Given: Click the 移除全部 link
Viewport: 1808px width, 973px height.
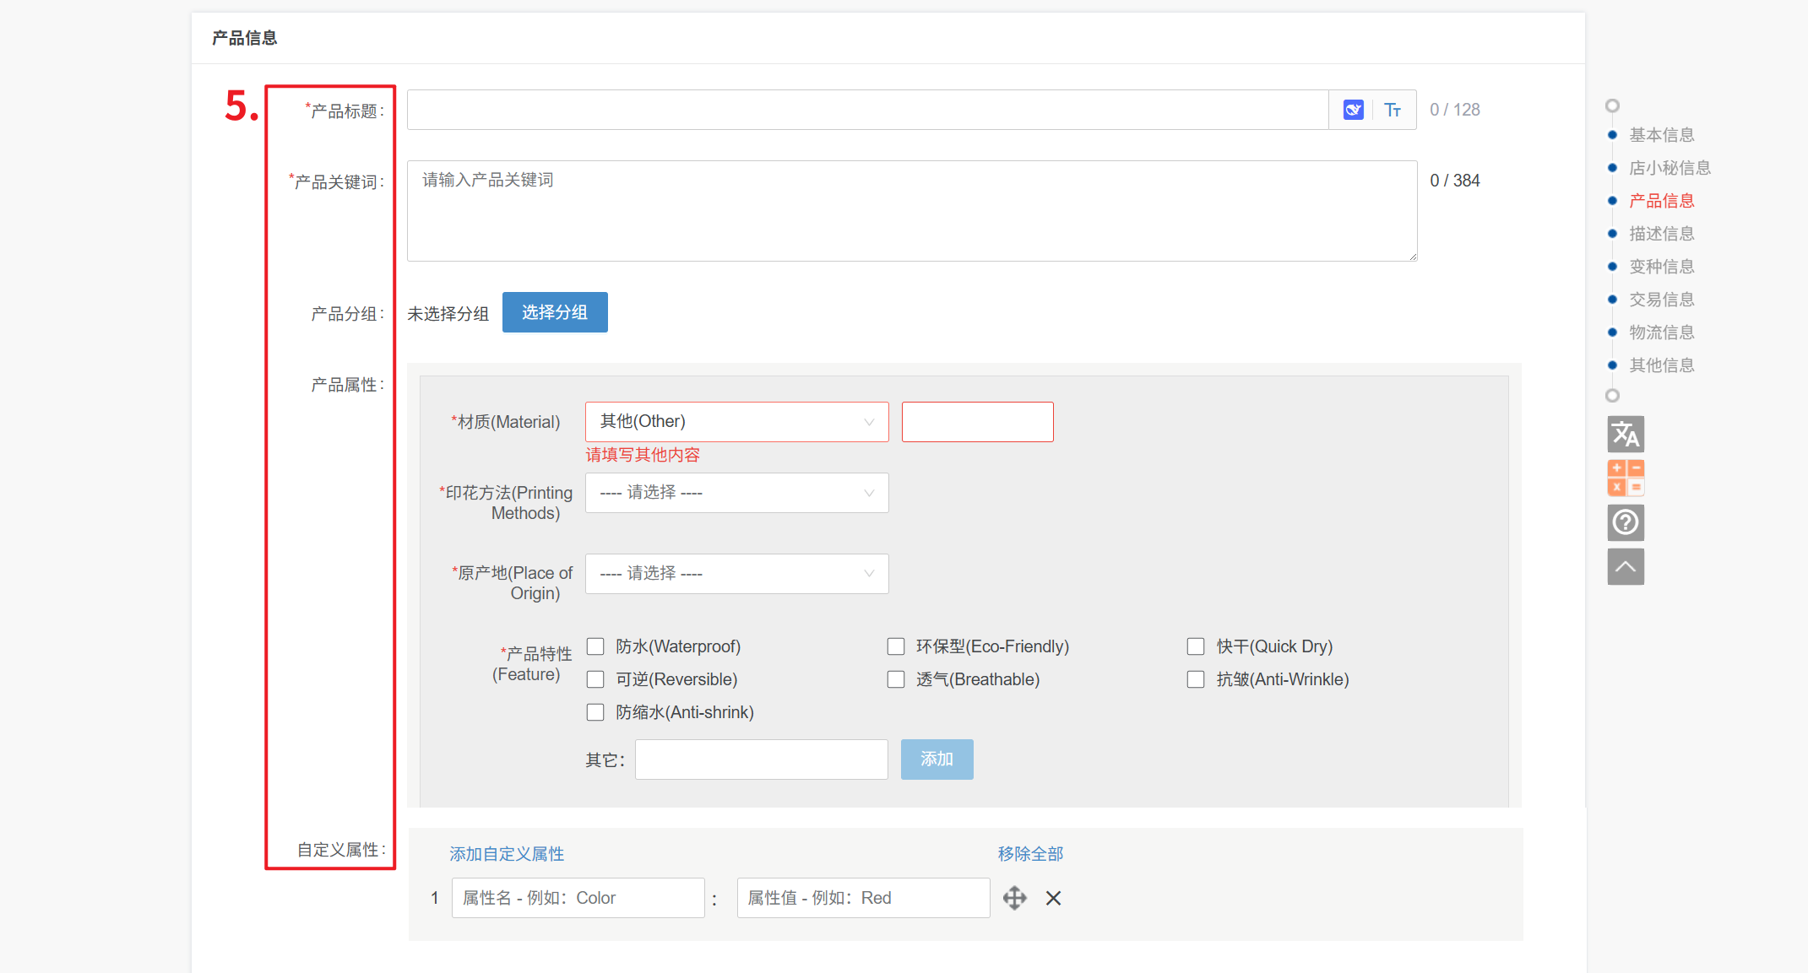Looking at the screenshot, I should coord(1030,854).
